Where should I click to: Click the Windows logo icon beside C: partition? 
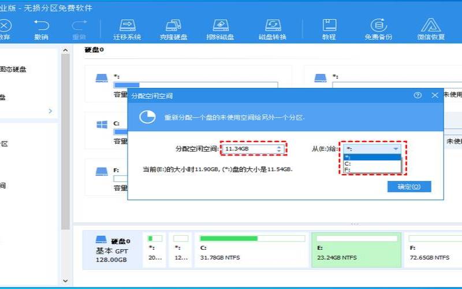102,124
